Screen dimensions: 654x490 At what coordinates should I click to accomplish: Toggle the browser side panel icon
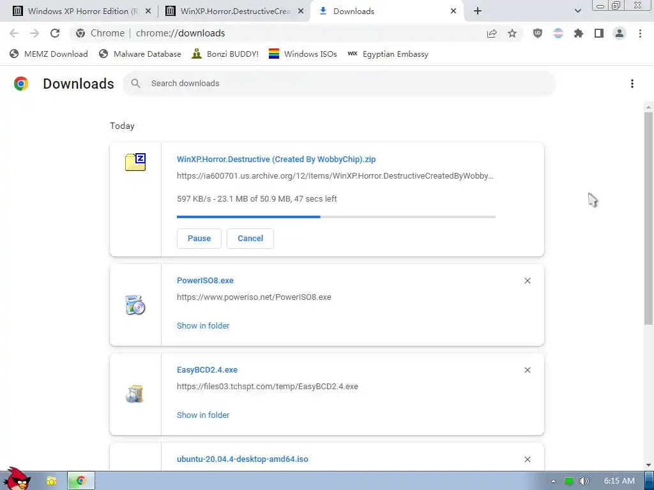click(599, 33)
